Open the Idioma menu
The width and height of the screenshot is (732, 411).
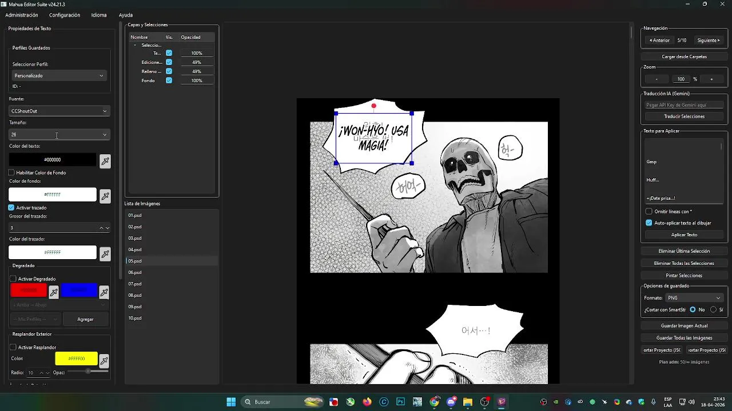(99, 15)
